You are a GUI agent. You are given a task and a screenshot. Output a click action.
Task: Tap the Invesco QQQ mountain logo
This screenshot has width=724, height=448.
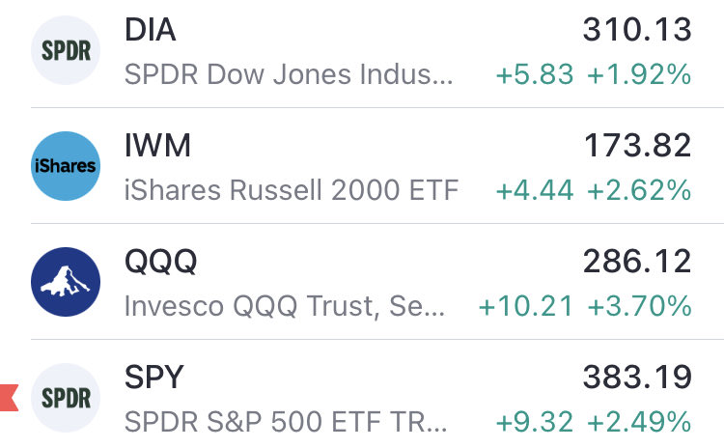coord(66,282)
